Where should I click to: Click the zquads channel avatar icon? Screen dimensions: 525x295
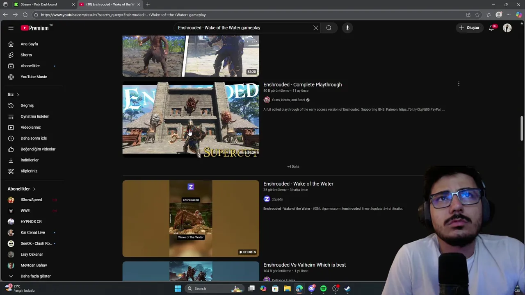point(267,199)
